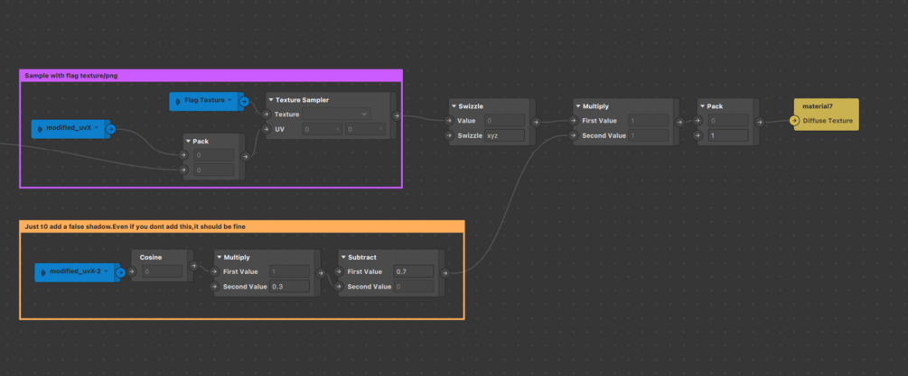Select the Diffuse Texture label on material7

click(x=827, y=121)
